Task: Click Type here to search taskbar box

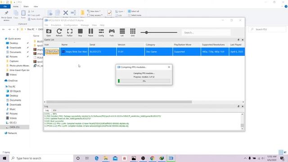Action: click(41, 158)
